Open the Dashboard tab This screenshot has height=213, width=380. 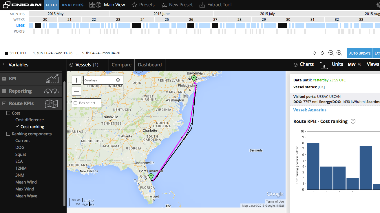pyautogui.click(x=150, y=65)
